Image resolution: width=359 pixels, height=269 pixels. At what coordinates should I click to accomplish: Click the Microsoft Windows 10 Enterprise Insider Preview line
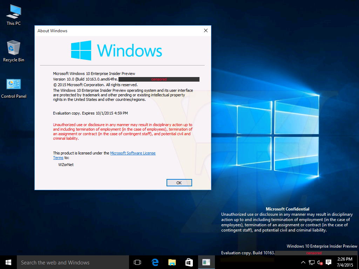click(94, 74)
